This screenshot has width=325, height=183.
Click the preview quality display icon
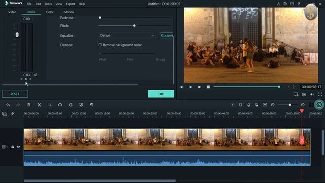(296, 94)
